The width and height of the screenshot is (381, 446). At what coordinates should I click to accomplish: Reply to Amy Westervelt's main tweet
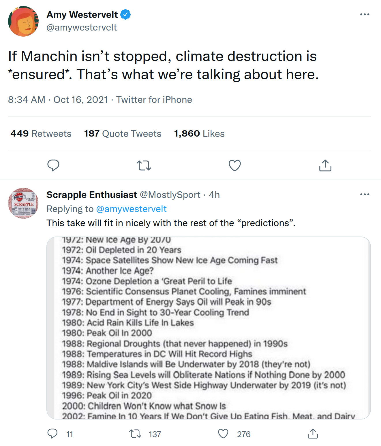(x=53, y=165)
